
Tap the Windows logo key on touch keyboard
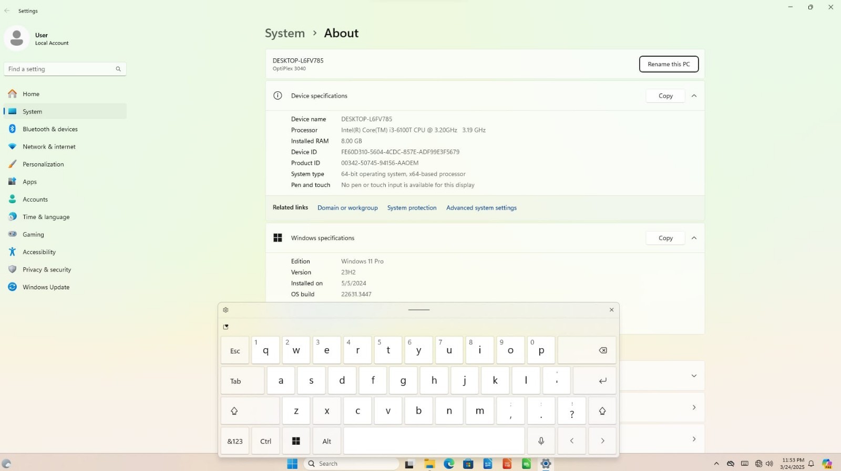pyautogui.click(x=296, y=441)
